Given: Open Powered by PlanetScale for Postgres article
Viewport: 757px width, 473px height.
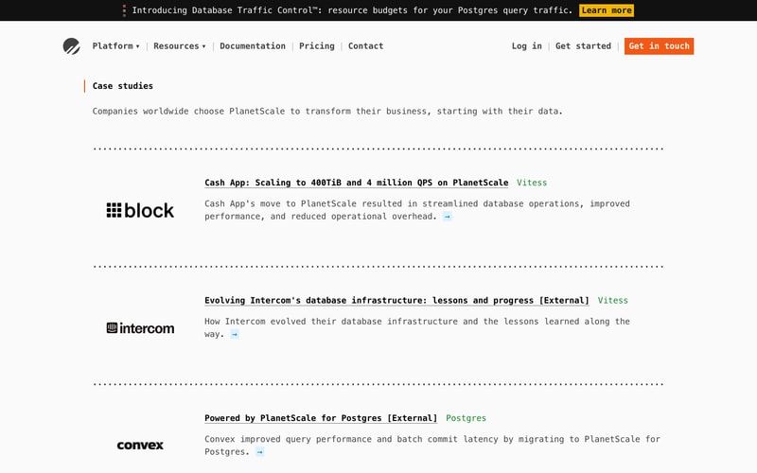Looking at the screenshot, I should [321, 418].
